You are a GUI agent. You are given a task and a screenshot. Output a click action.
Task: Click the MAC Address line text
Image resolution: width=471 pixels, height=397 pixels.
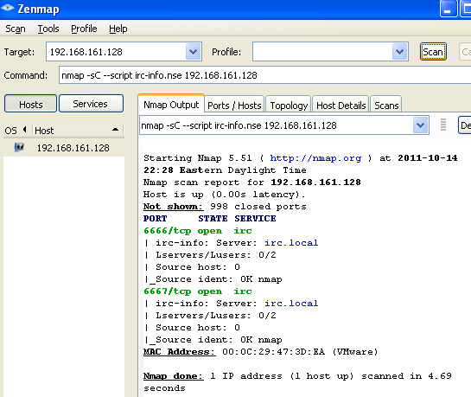260,352
